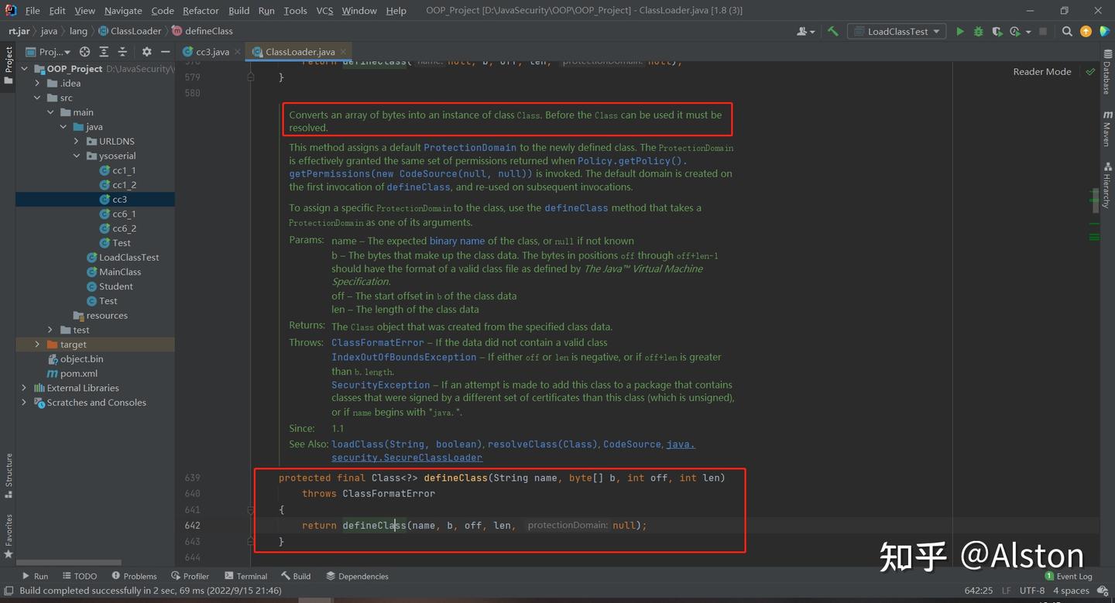
Task: Build project with the hammer icon
Action: [x=833, y=32]
